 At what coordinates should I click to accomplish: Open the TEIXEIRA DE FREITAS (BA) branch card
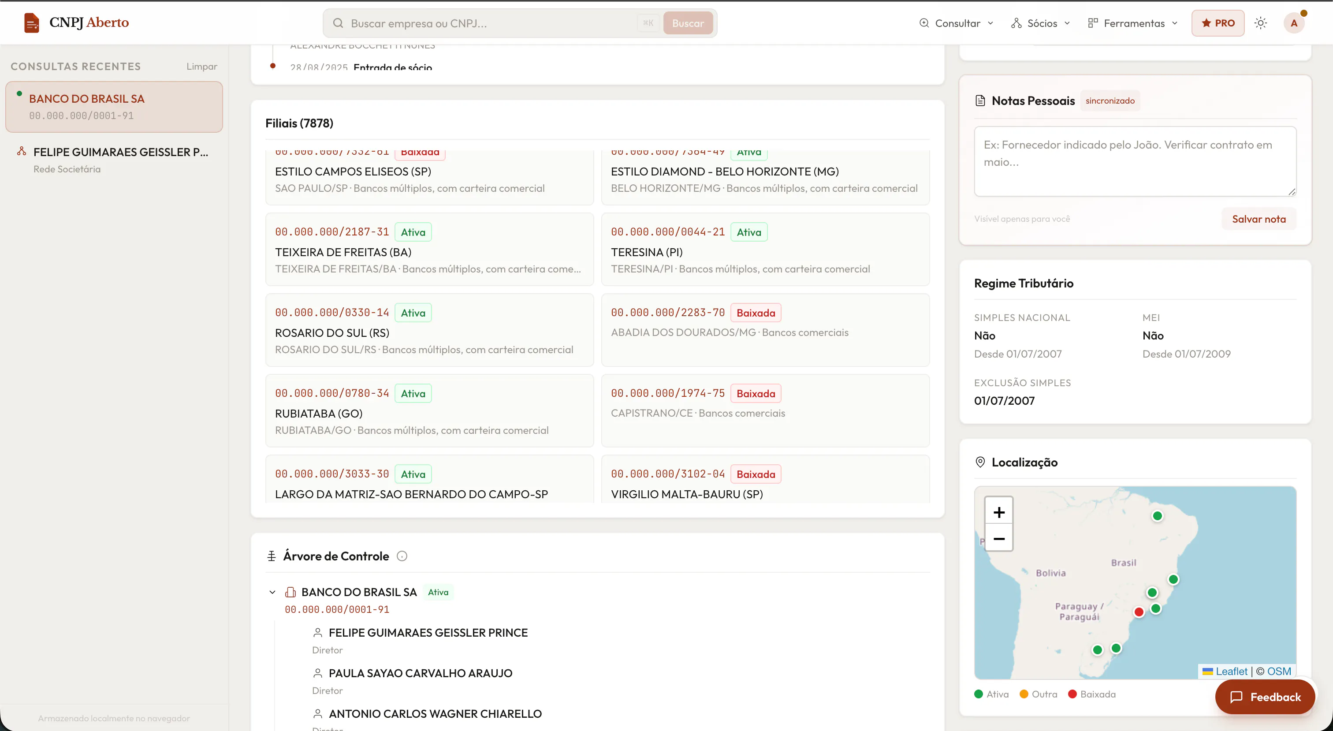[429, 250]
